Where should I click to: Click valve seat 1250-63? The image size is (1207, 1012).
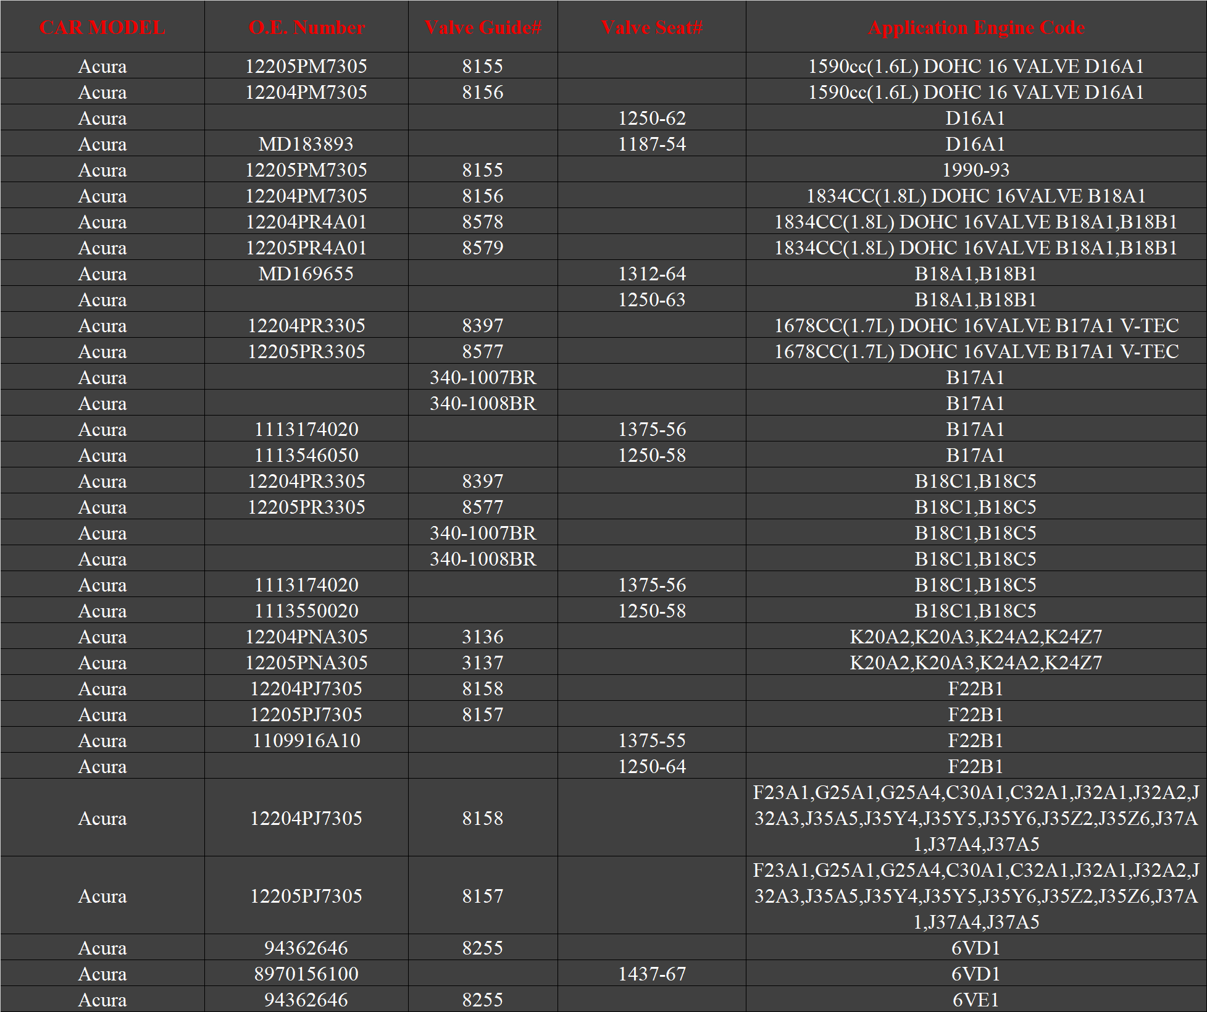tap(652, 299)
